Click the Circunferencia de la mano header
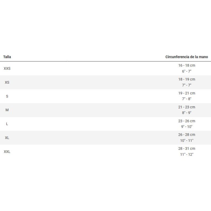Screen dimensions: 211x211 (x=187, y=57)
